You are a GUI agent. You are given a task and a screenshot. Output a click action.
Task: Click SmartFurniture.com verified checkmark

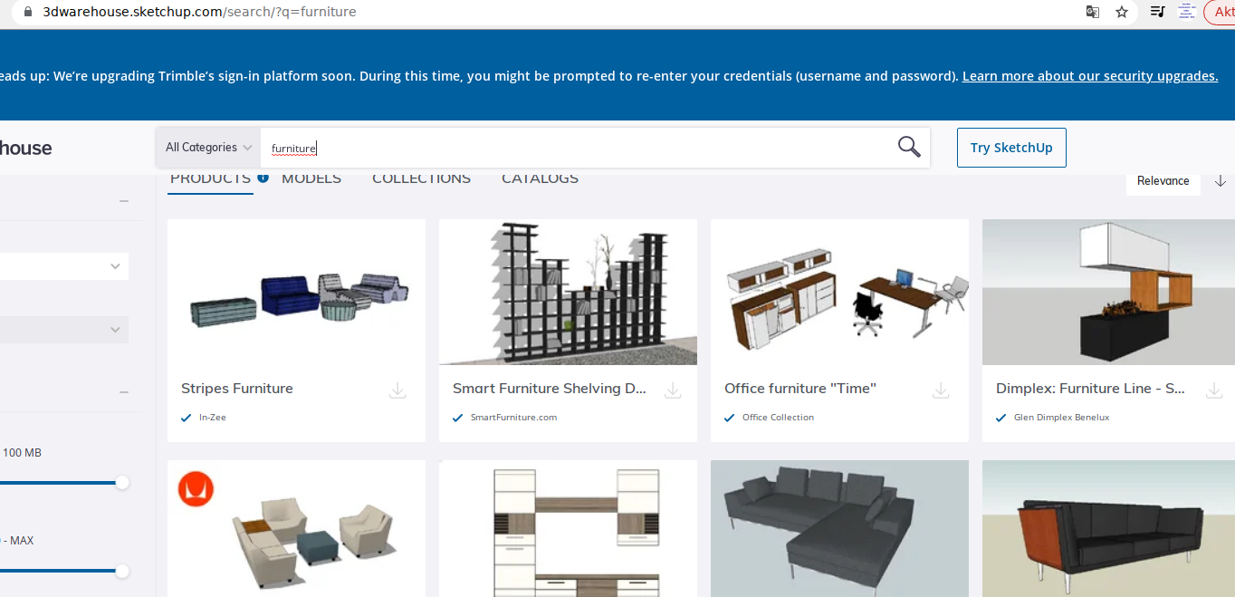458,418
